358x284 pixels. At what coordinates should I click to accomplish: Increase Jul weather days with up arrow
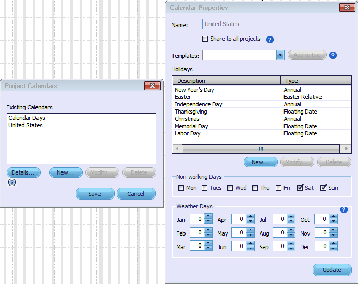click(x=291, y=216)
